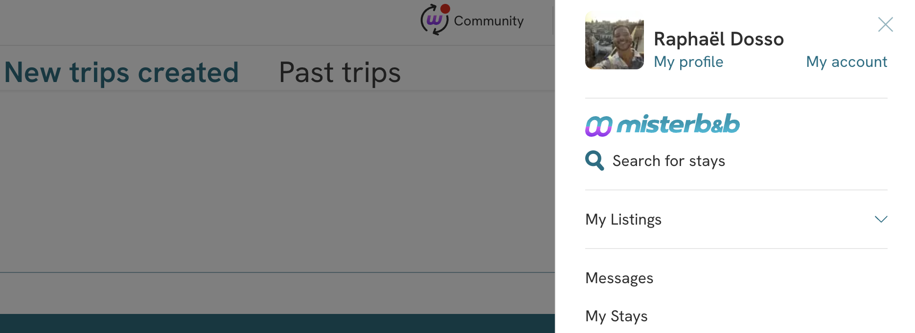
Task: Open the My account link
Action: click(x=846, y=62)
